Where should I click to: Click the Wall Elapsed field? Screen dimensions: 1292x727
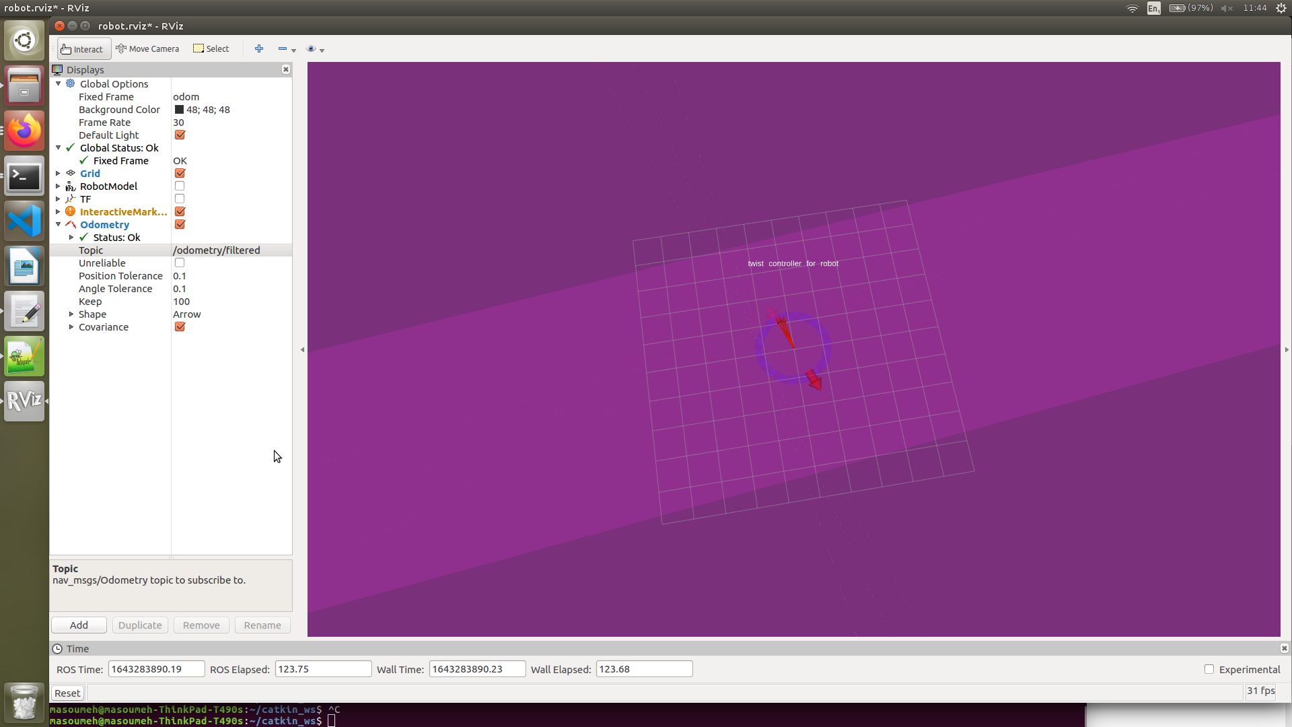click(644, 669)
